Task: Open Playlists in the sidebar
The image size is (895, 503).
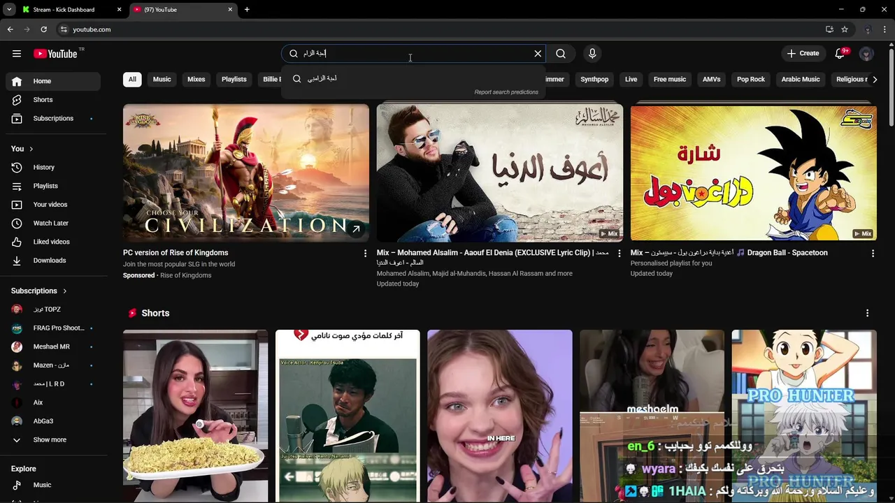Action: click(x=53, y=186)
